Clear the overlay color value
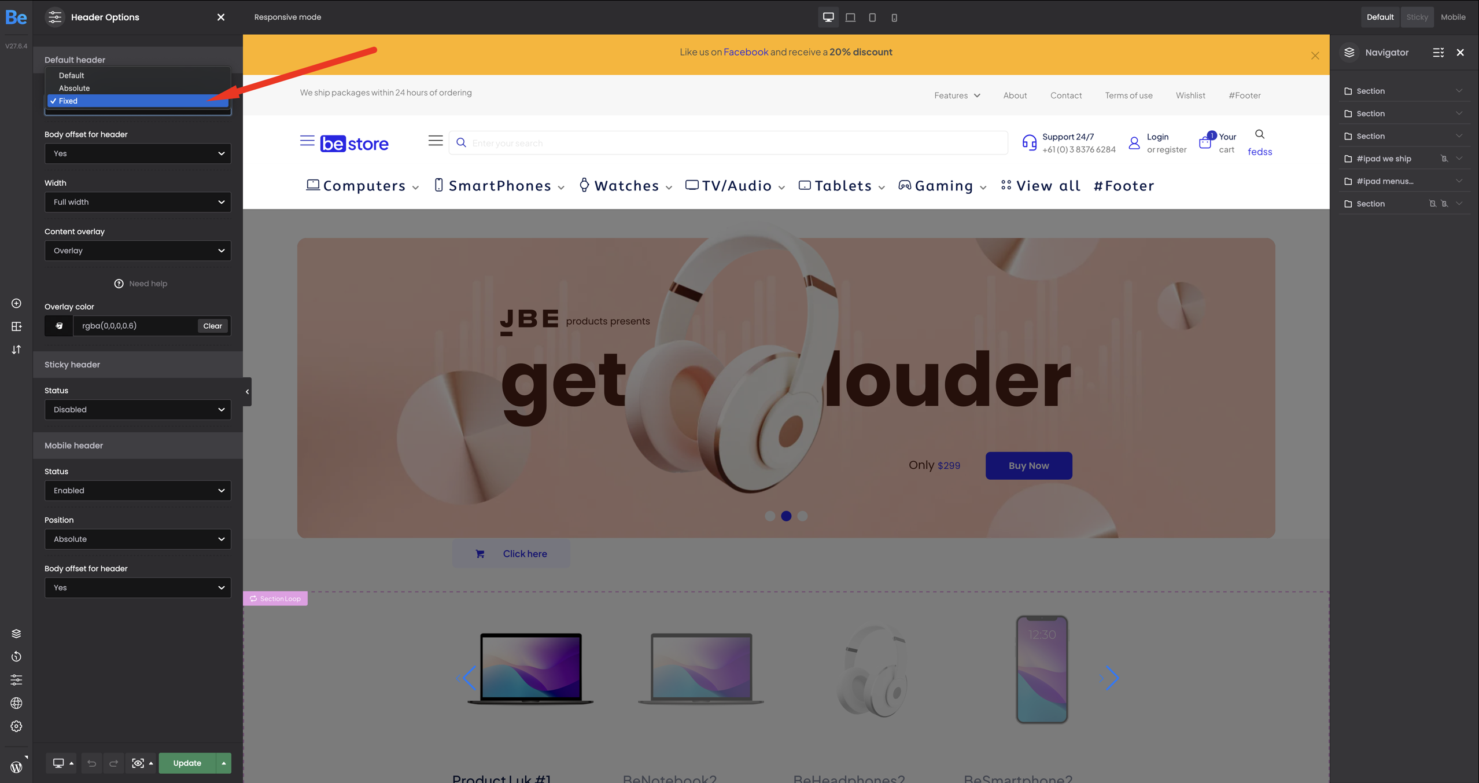 [x=212, y=326]
